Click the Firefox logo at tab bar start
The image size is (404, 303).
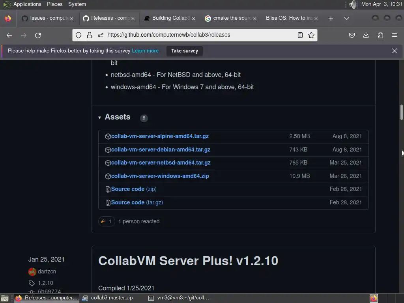click(8, 19)
